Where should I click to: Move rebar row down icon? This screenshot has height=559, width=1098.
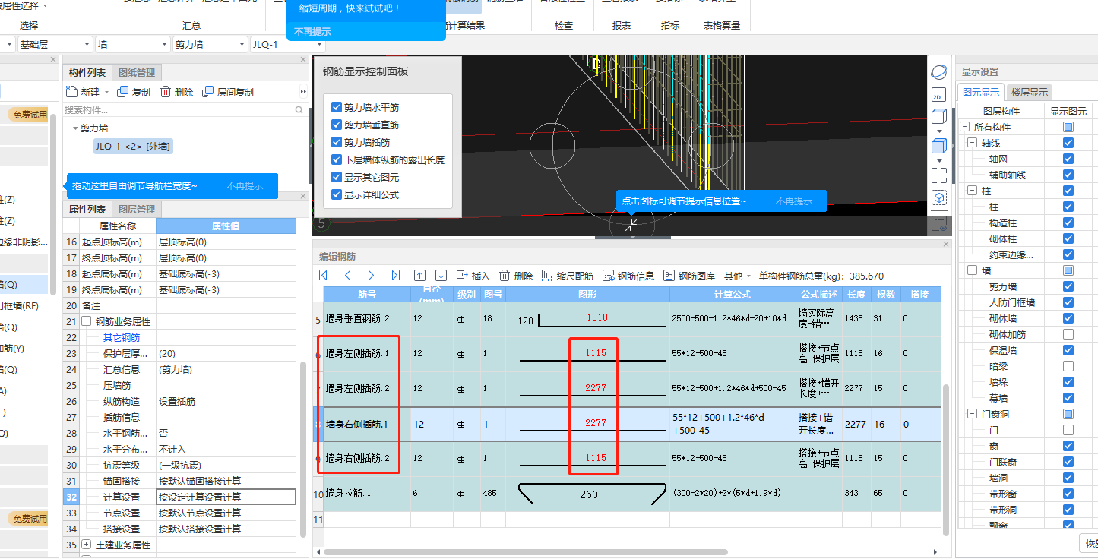(x=441, y=276)
